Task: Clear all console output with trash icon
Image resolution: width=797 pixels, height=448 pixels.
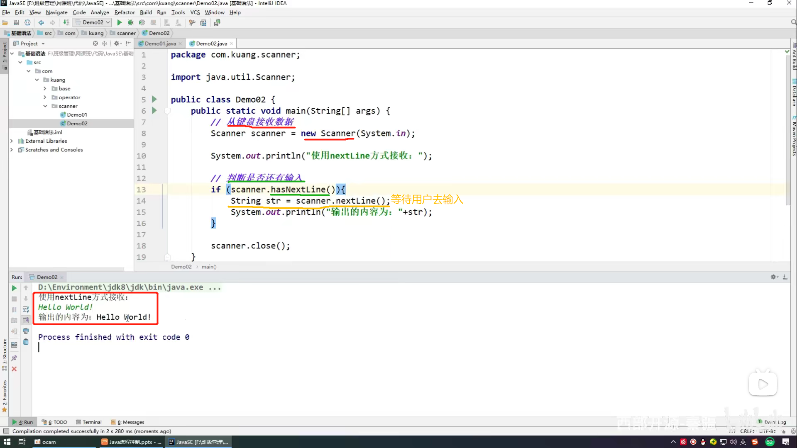Action: pos(26,342)
